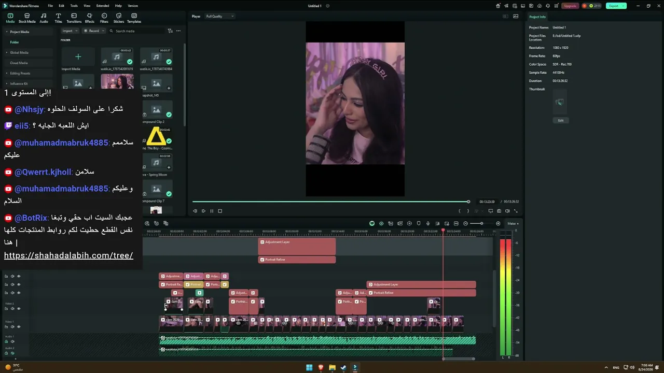Set mark out with the } icon

468,211
